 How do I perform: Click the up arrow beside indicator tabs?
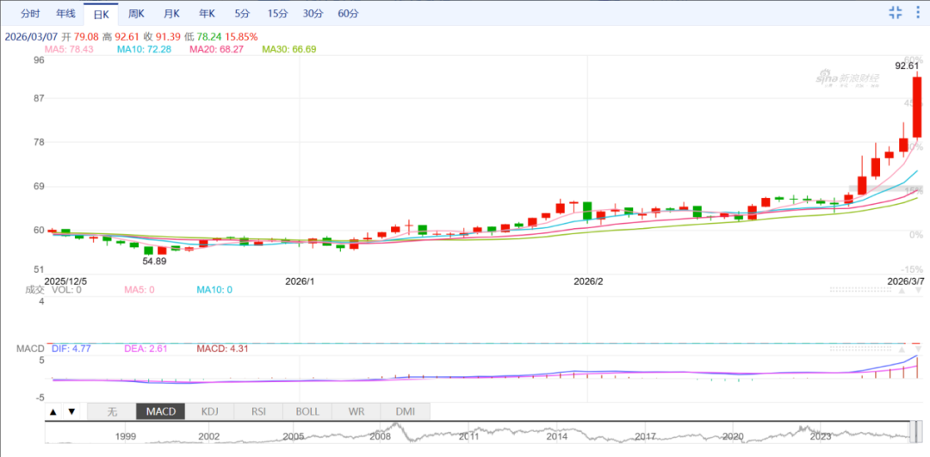[53, 411]
